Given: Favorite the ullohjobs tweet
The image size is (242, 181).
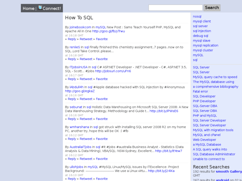Looking at the screenshot, I should point(102,179).
